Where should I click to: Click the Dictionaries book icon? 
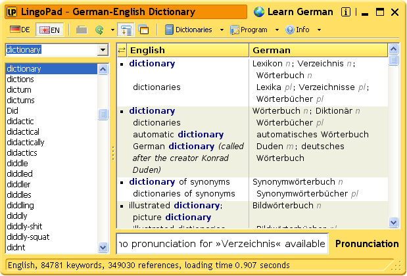[x=169, y=30]
